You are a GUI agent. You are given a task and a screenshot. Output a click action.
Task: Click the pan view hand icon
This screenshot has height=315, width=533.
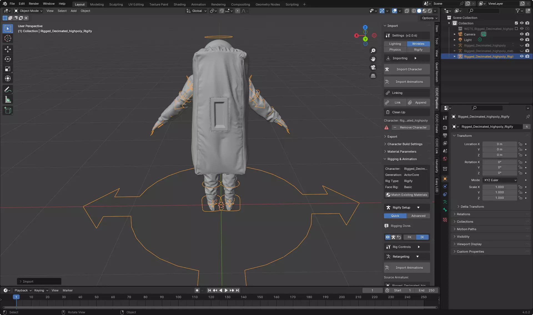373,59
